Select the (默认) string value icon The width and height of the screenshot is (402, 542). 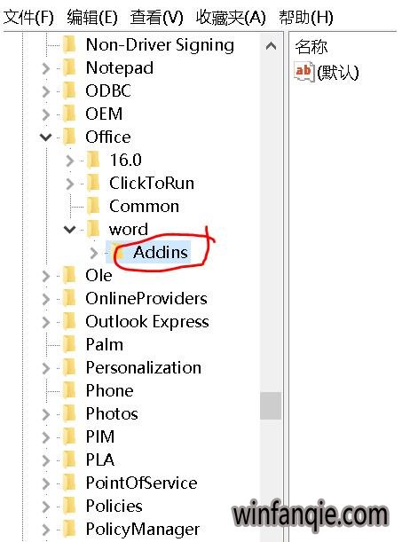[x=303, y=71]
